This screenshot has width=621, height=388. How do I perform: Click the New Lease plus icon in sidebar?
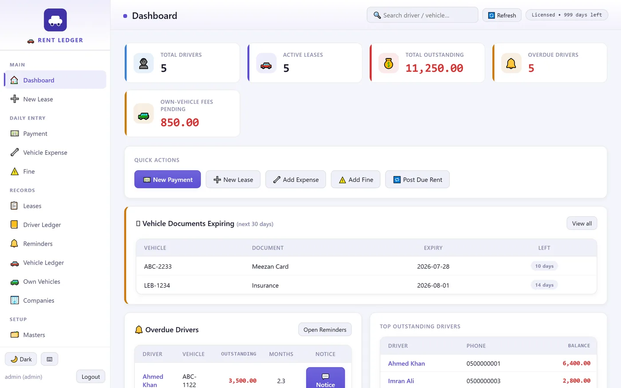(x=15, y=99)
